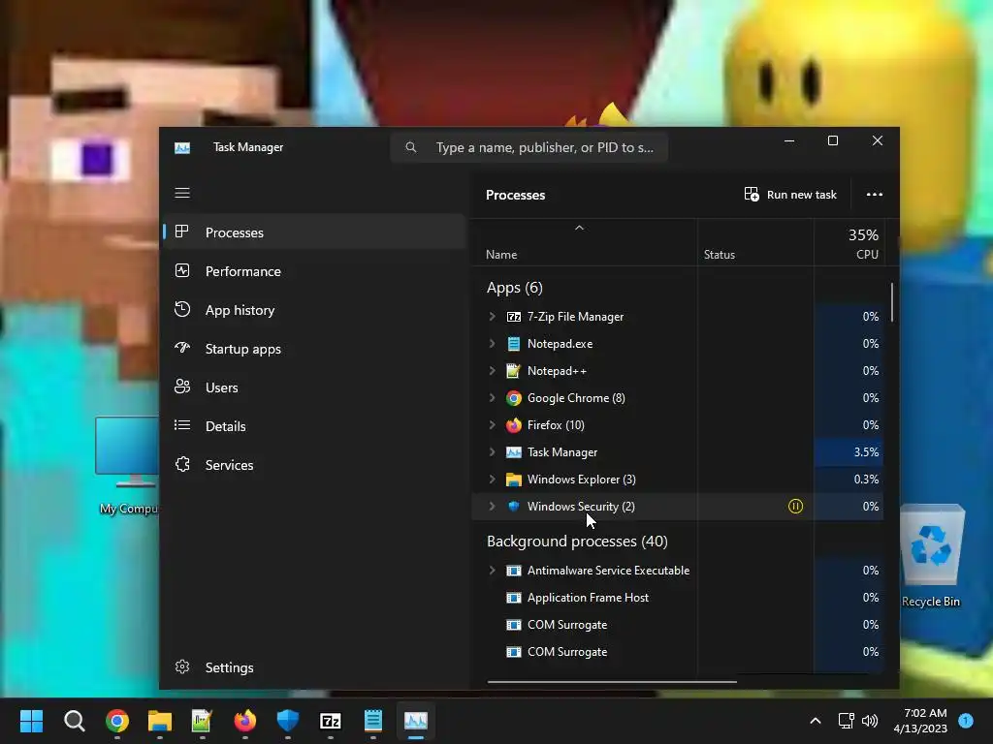
Task: Click the yellow suspended status icon
Action: click(x=795, y=506)
